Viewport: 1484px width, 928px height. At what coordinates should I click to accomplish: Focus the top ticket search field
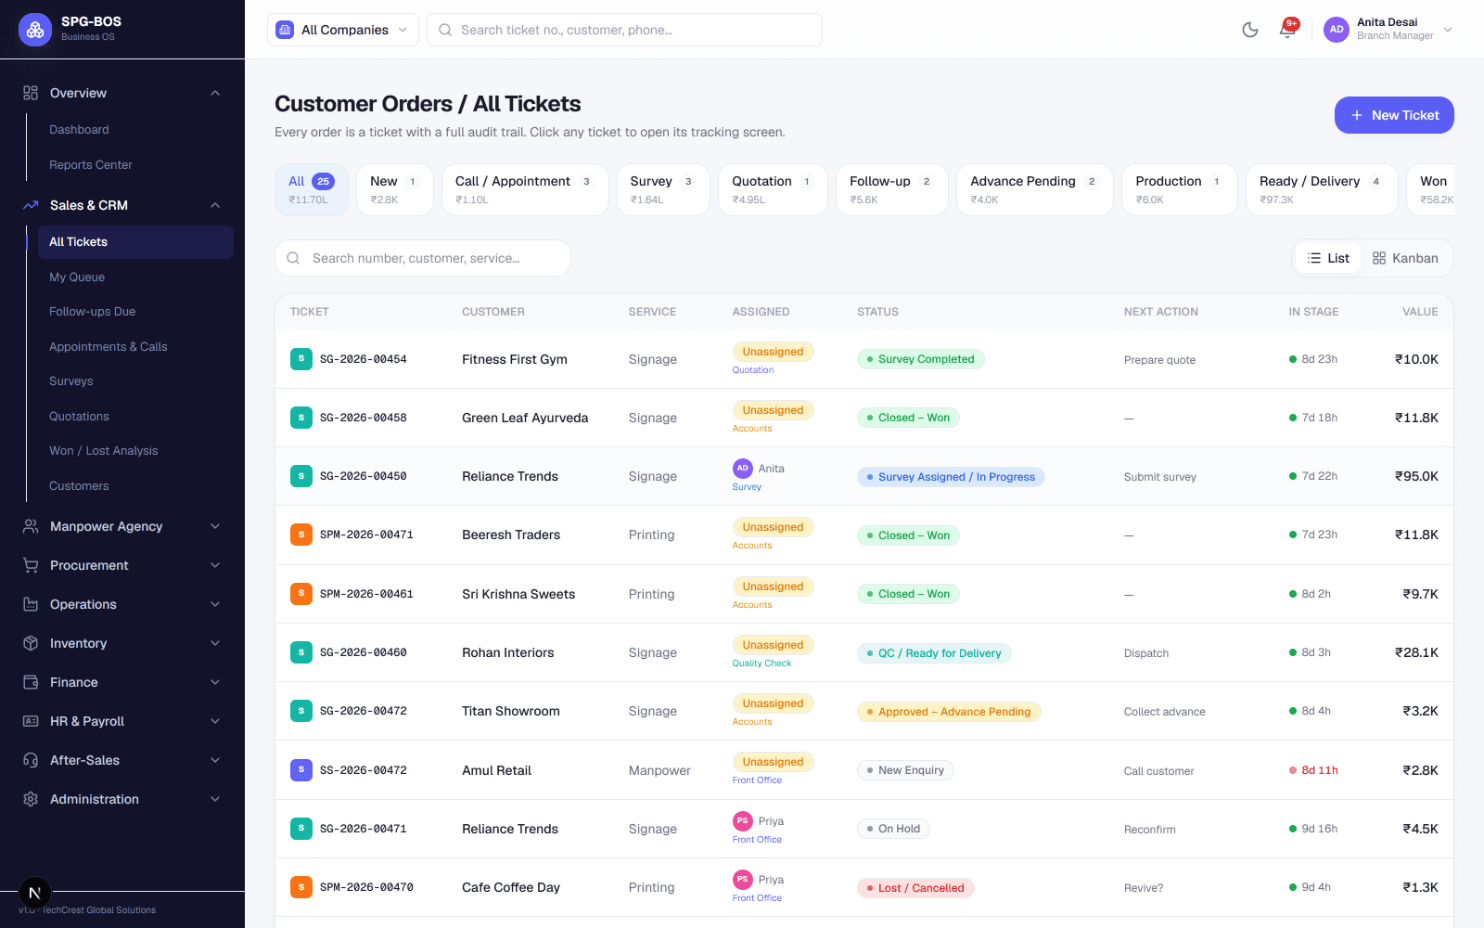click(624, 30)
